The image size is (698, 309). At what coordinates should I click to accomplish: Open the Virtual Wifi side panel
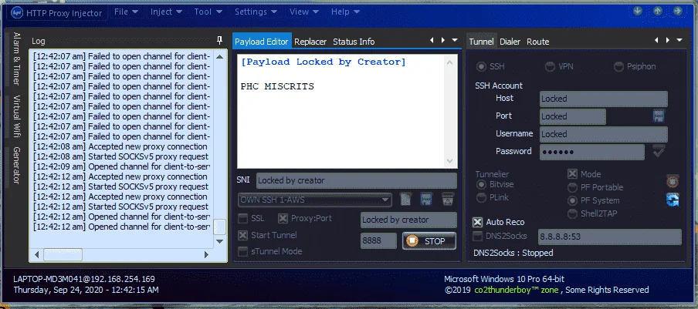[16, 116]
